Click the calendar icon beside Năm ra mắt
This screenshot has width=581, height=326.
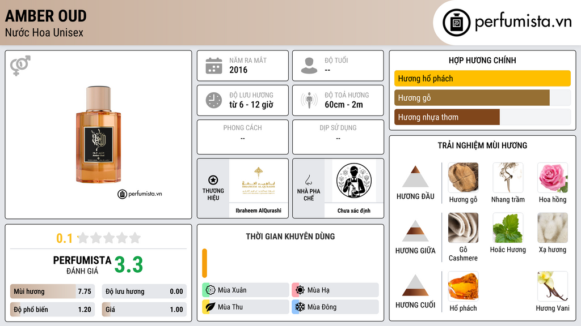coord(214,66)
